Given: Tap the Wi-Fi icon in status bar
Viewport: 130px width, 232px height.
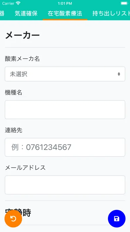Looking at the screenshot, I should coord(18,3).
